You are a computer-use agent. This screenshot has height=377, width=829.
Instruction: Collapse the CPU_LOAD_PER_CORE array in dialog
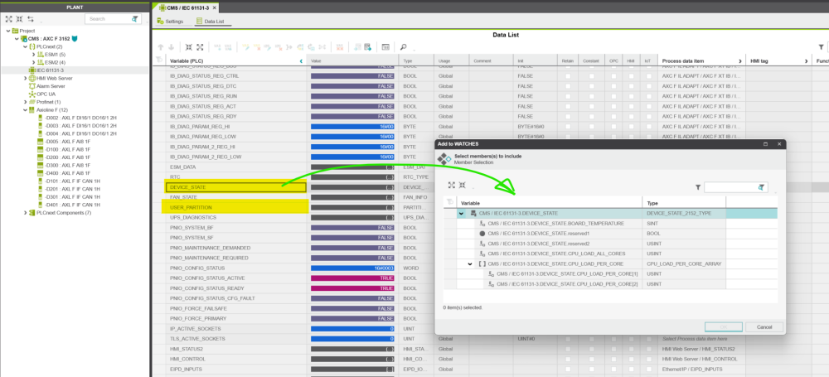point(471,263)
